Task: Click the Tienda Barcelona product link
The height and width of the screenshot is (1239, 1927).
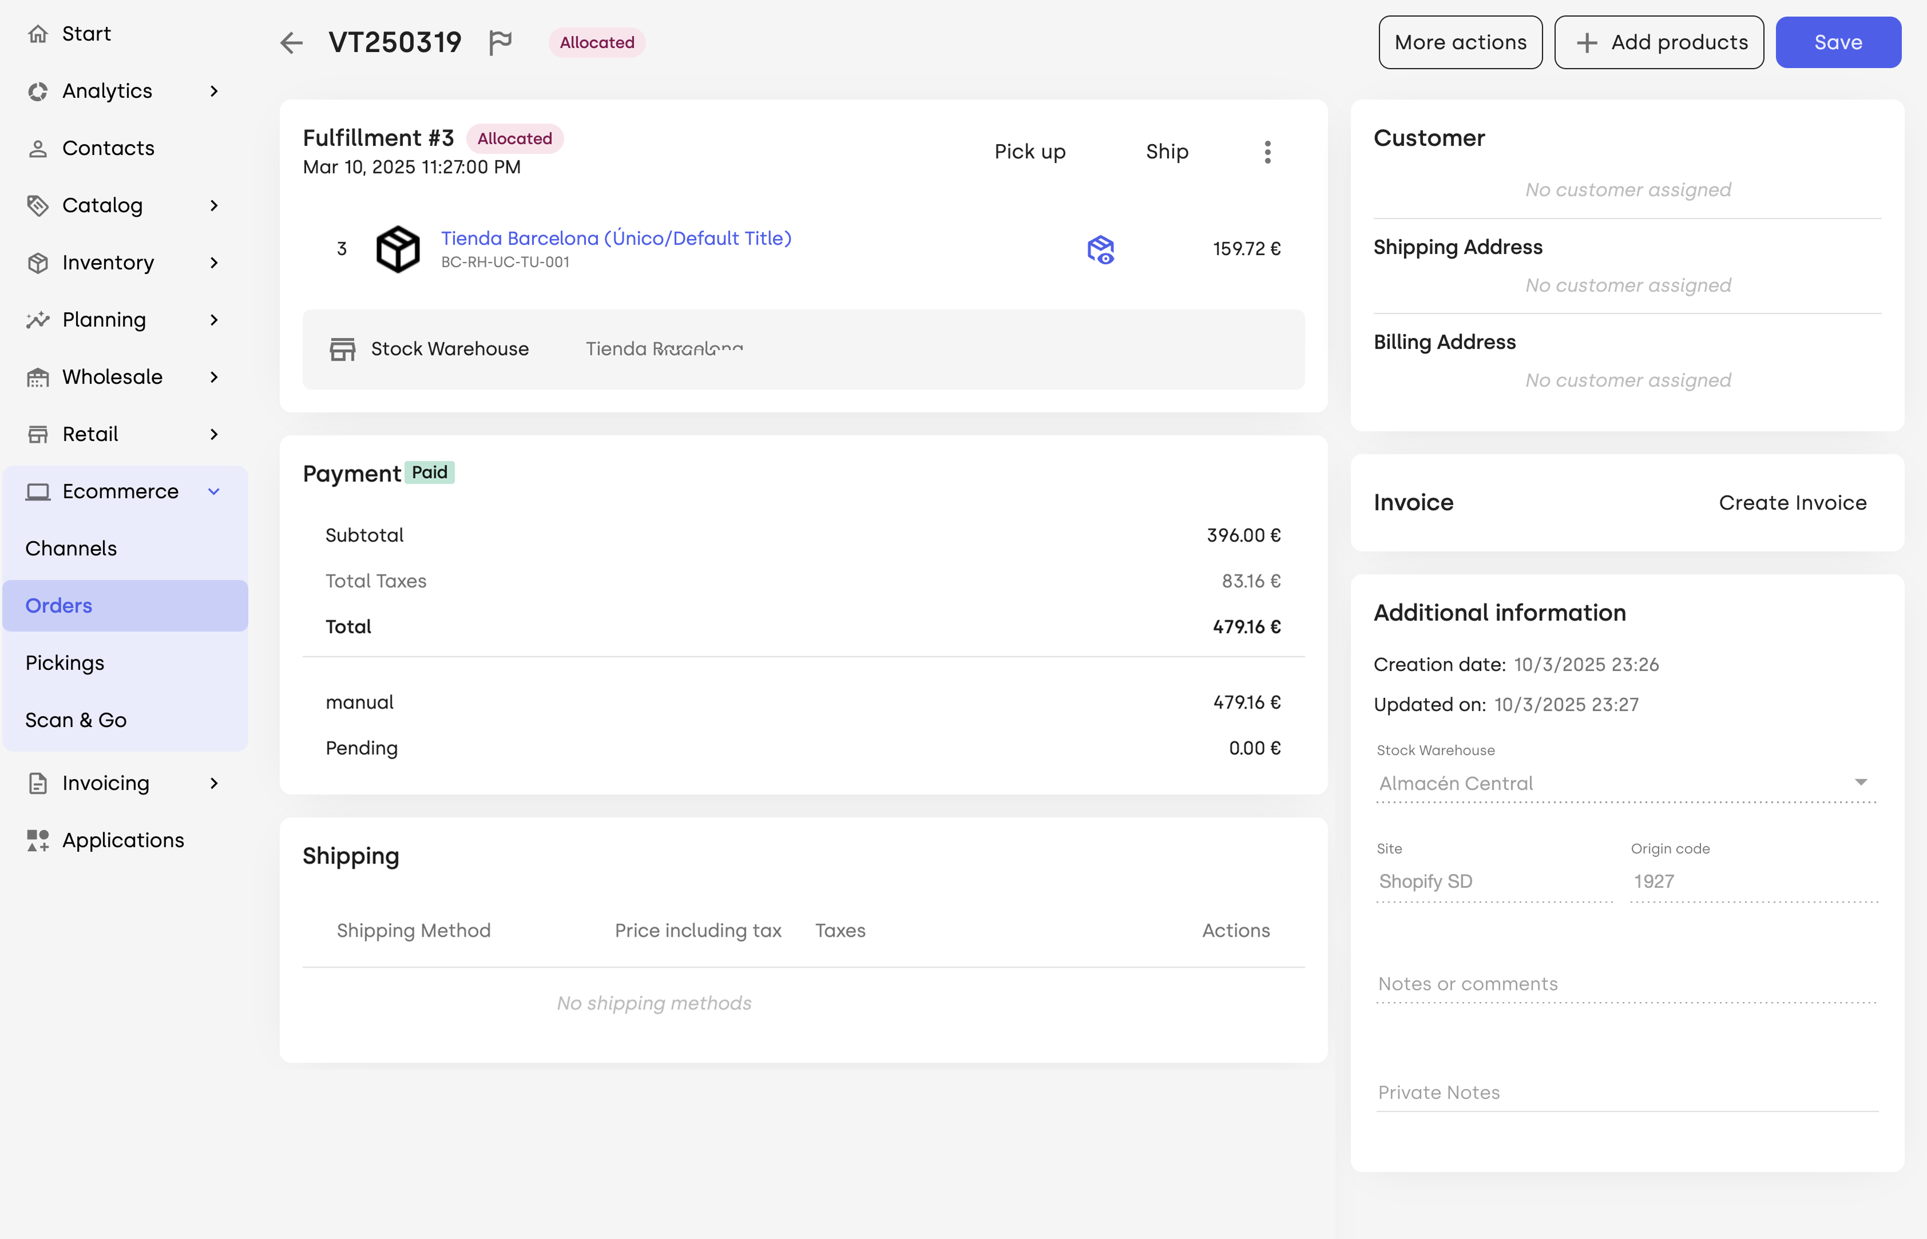Action: click(616, 238)
